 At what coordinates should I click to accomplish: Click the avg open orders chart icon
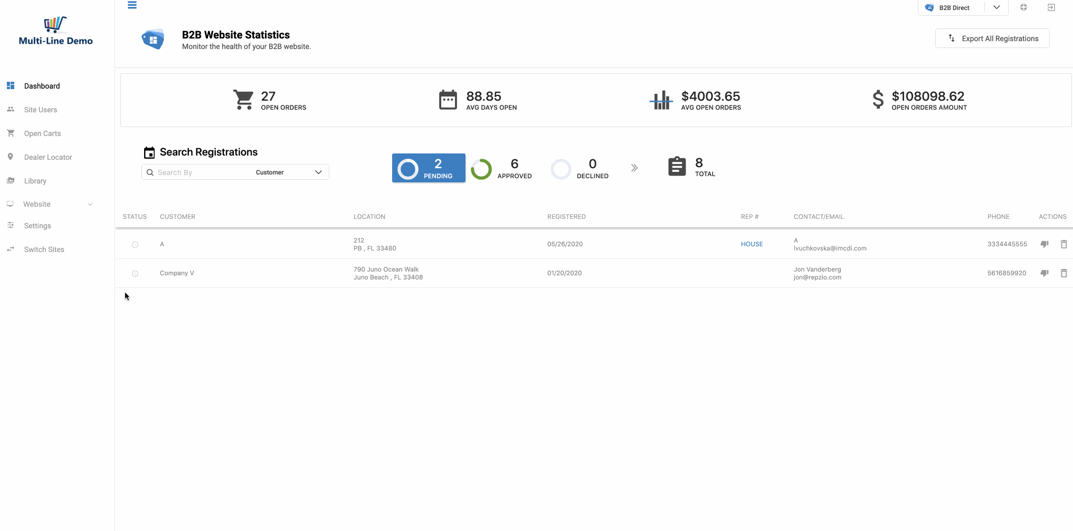[661, 100]
